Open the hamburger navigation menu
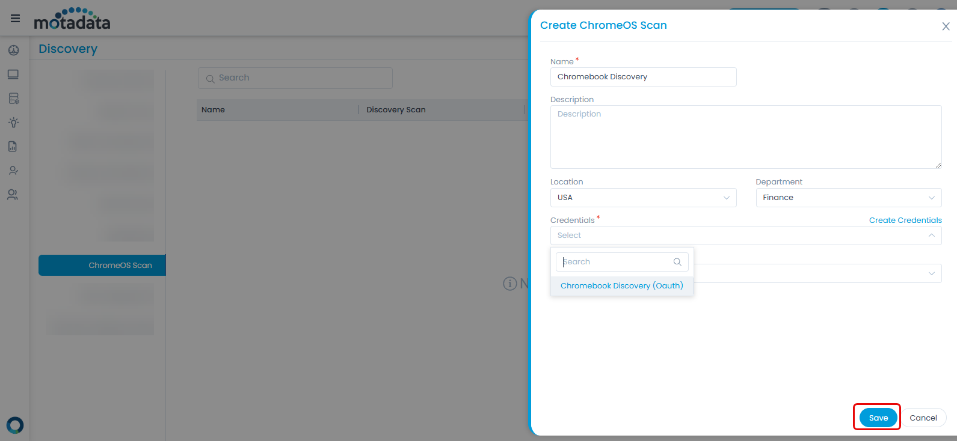957x441 pixels. tap(16, 19)
